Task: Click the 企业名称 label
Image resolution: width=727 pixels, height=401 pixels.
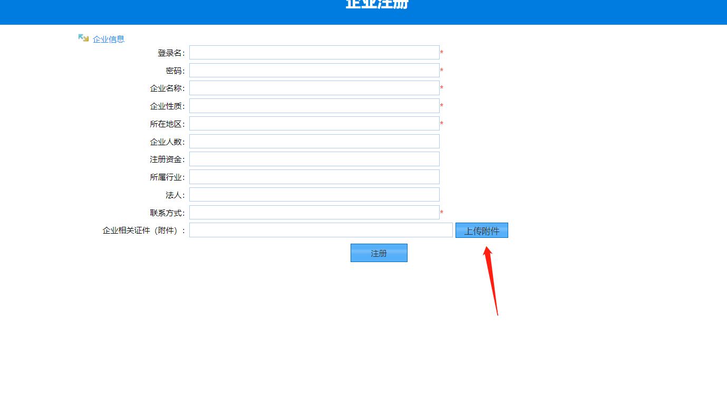Action: point(168,88)
